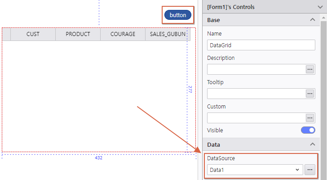Open the DataSource dropdown showing Data1
Viewport: 327px width, 180px height.
[x=255, y=170]
